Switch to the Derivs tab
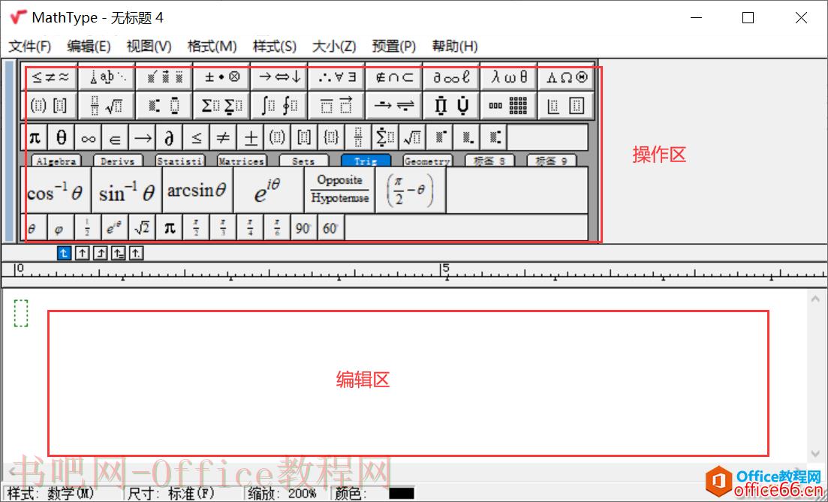The image size is (828, 502). point(119,161)
